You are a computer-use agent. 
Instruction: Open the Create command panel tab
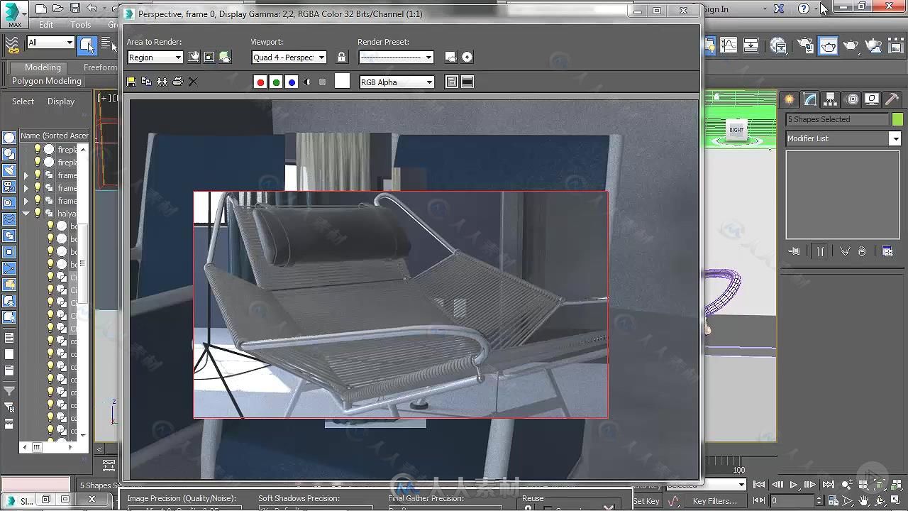(x=789, y=99)
